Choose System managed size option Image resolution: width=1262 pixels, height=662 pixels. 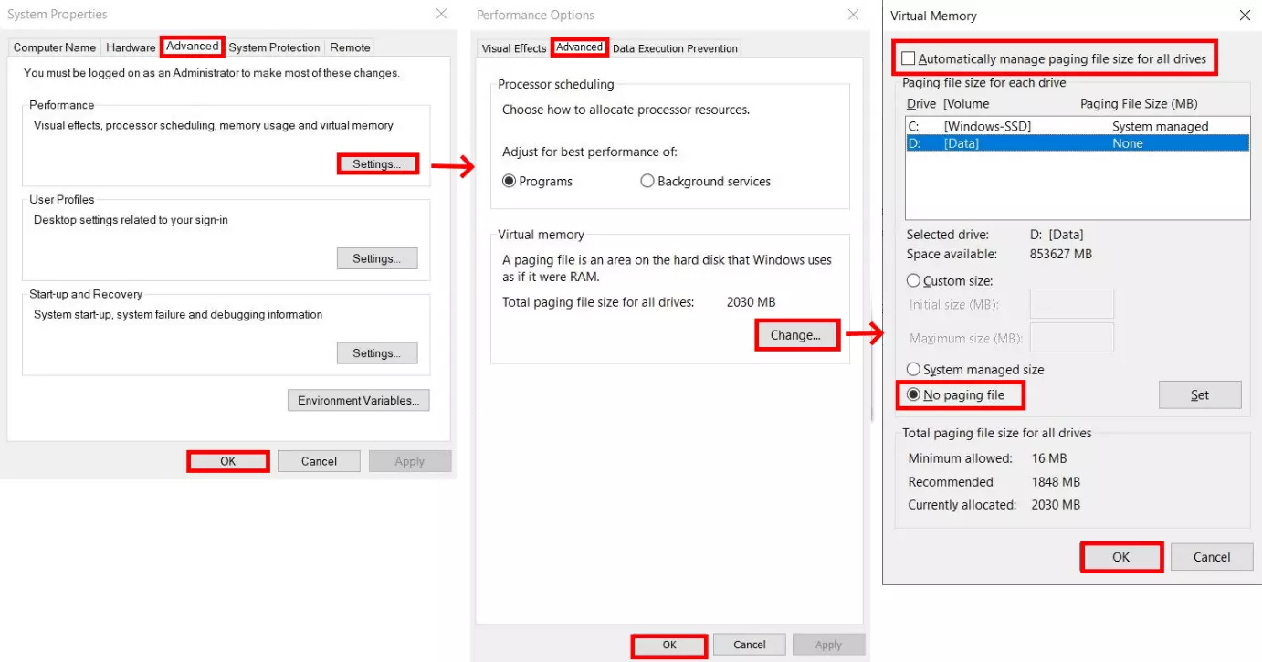click(913, 370)
